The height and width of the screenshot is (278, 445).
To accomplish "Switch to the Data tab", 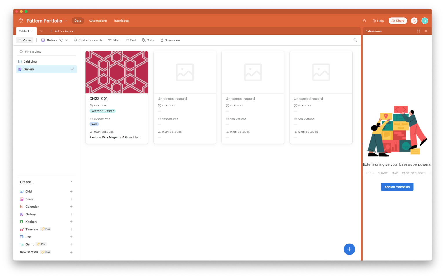I will pos(78,21).
